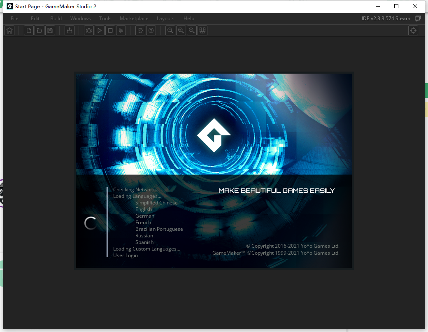
Task: Open the Layouts menu
Action: [165, 18]
